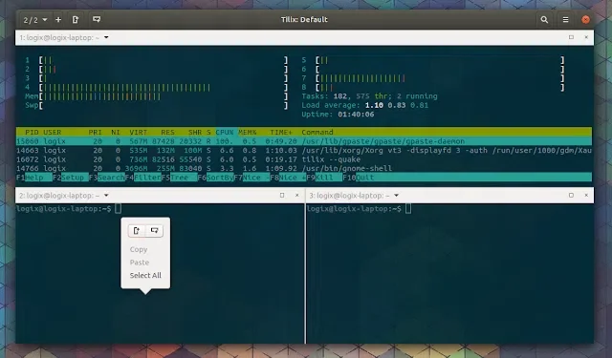Sort by the TIME+ column header

281,132
